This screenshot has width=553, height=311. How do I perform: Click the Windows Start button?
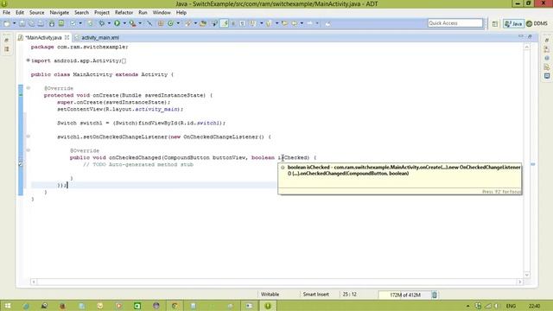pos(8,306)
